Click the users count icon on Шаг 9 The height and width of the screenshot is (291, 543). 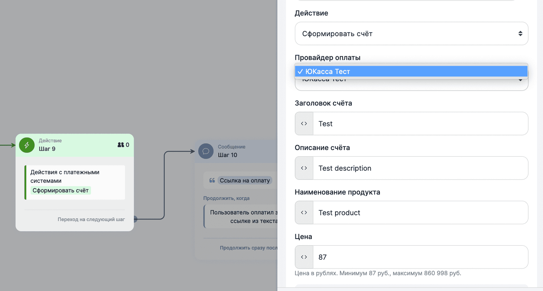click(x=121, y=145)
